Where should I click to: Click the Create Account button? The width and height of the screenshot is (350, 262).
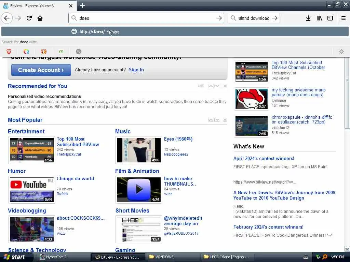pyautogui.click(x=41, y=70)
